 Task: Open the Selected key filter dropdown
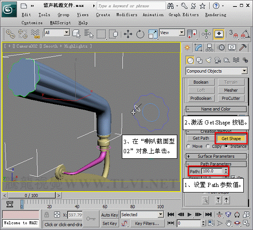click(161, 215)
